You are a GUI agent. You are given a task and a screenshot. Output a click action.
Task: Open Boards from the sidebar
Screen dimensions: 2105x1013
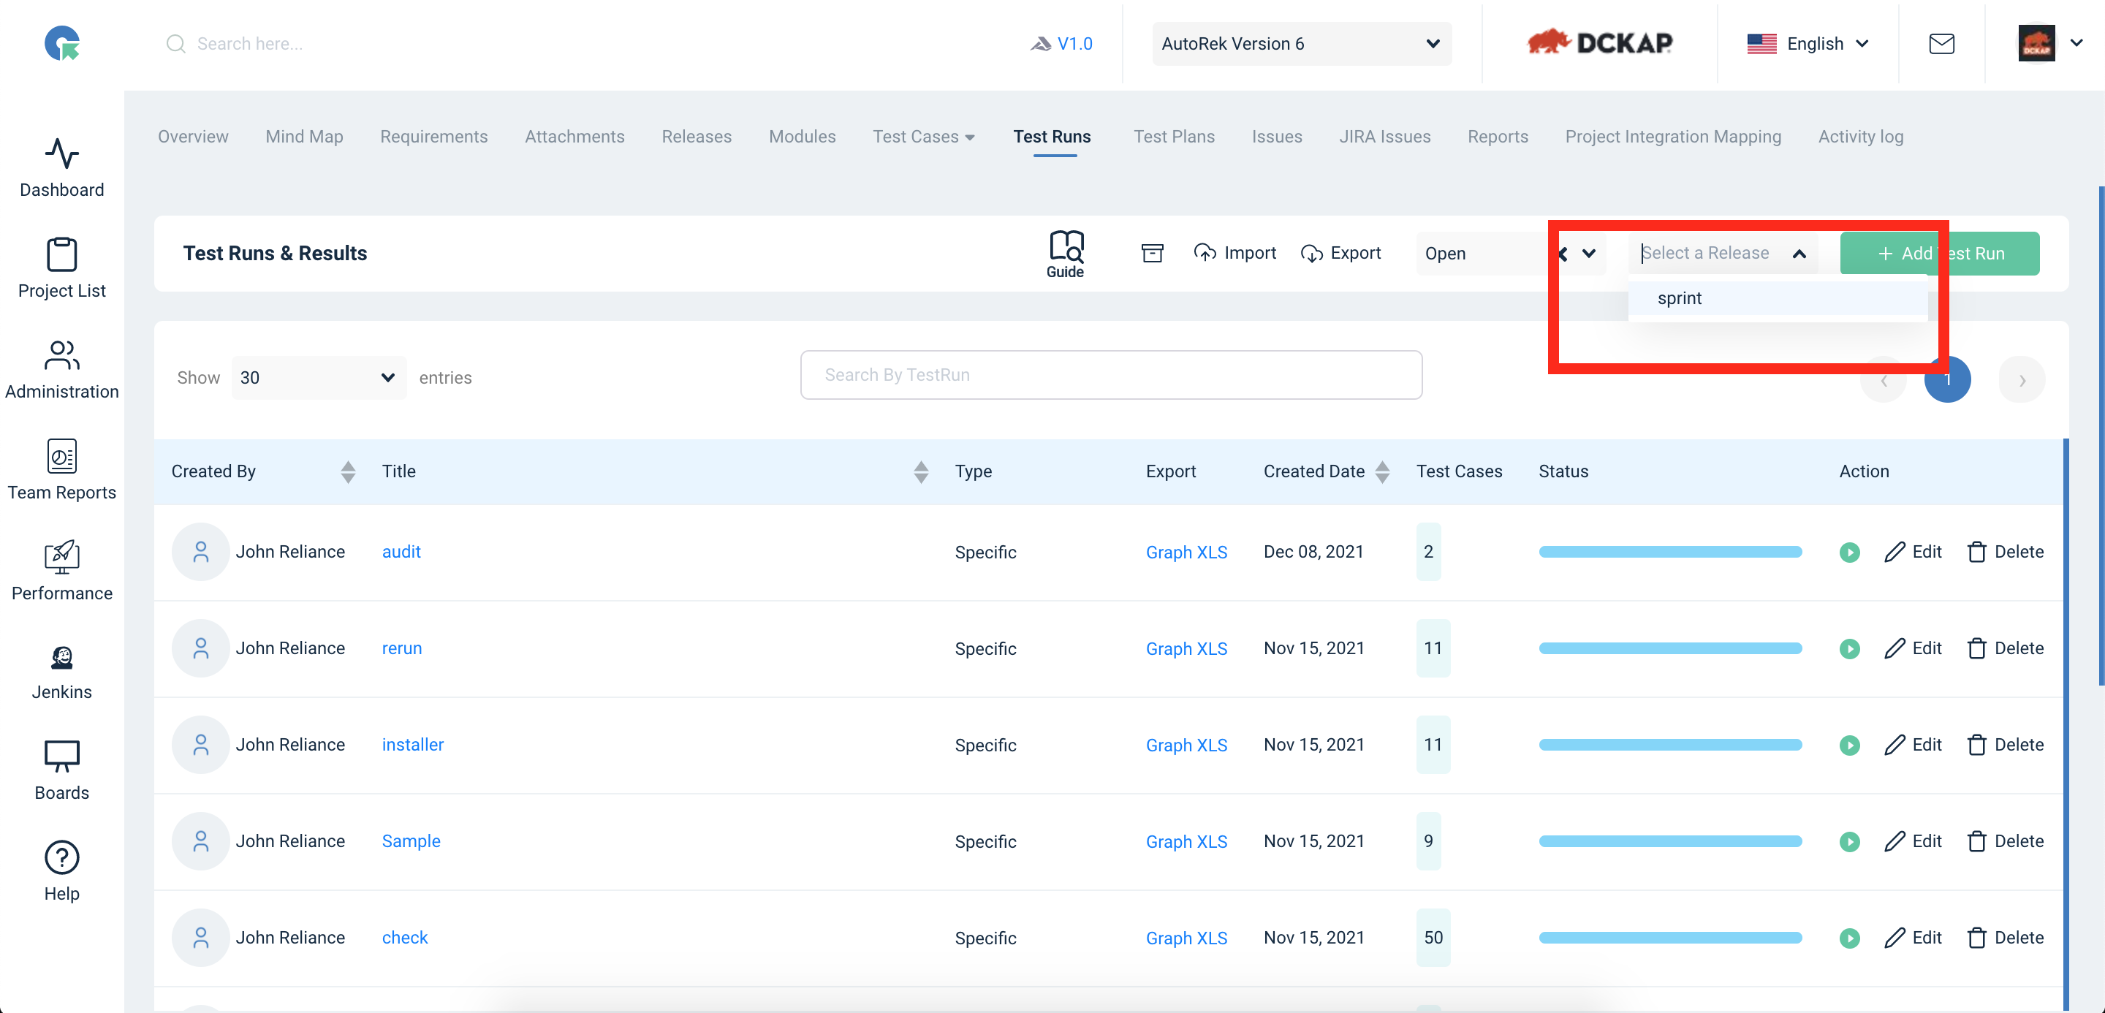[x=61, y=770]
